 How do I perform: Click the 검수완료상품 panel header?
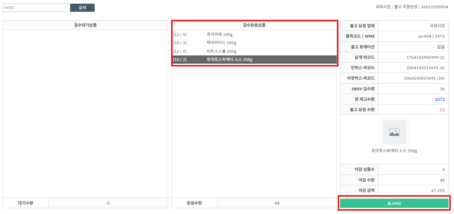(x=254, y=25)
